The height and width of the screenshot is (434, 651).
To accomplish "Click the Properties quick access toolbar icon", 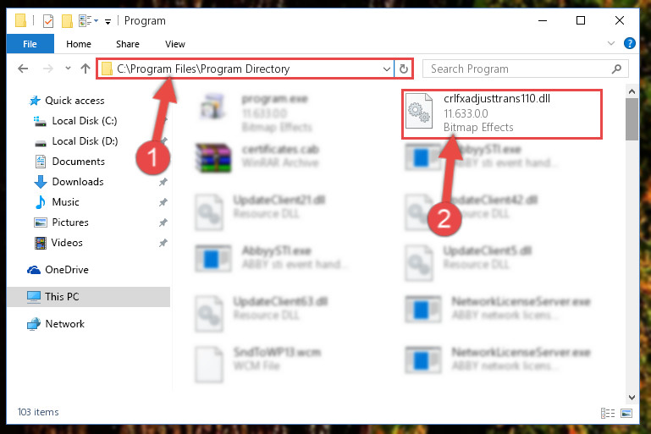I will point(48,21).
